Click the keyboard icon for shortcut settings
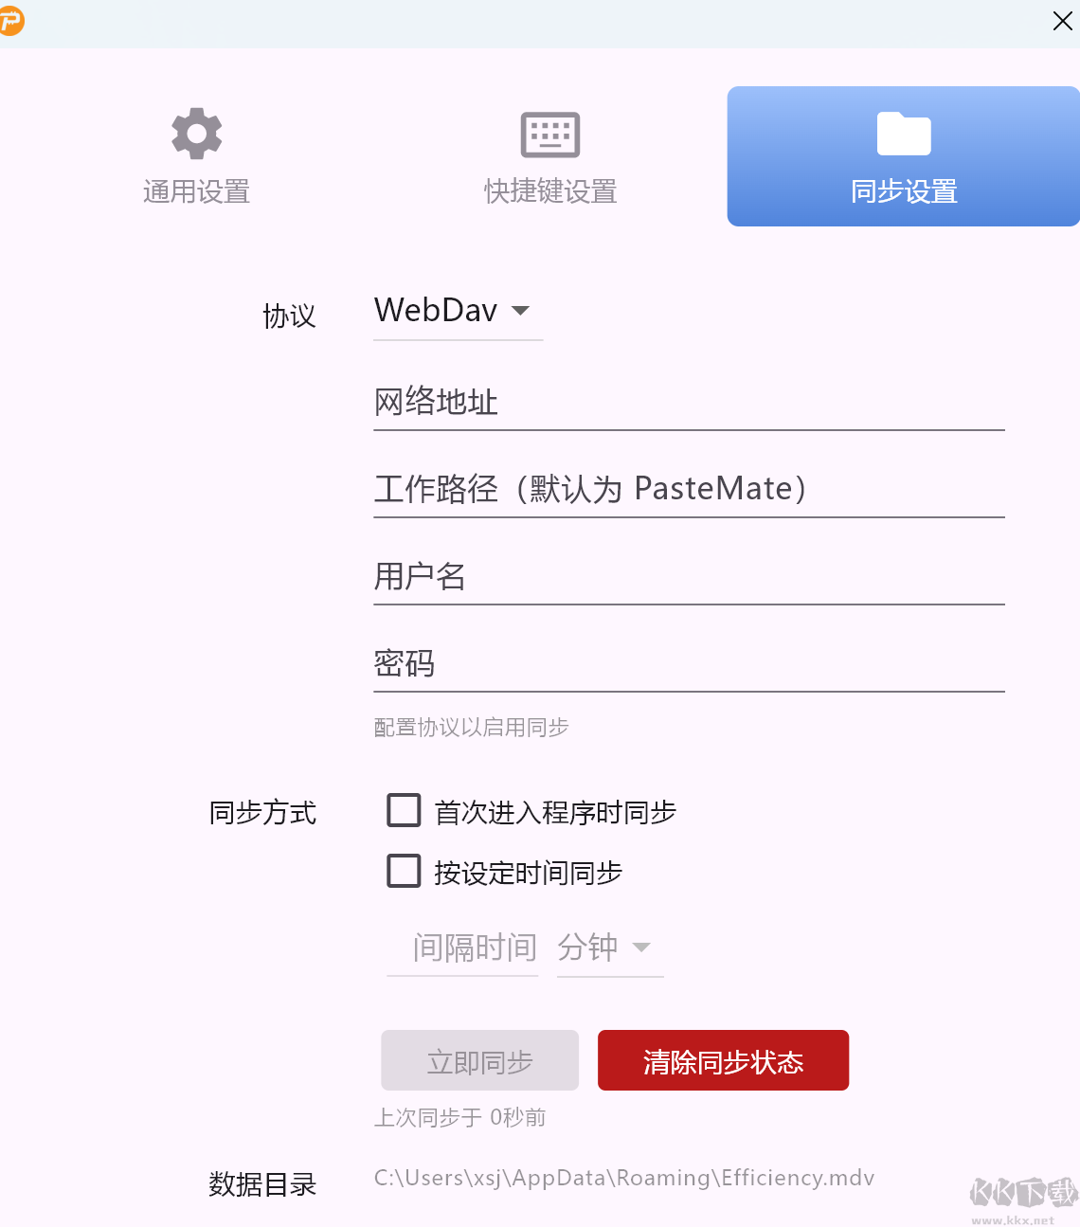The image size is (1080, 1227). (x=550, y=135)
